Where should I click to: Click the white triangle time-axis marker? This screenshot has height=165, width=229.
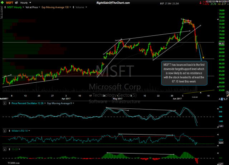point(201,92)
